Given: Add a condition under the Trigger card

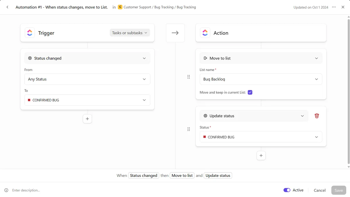Looking at the screenshot, I should click(87, 119).
